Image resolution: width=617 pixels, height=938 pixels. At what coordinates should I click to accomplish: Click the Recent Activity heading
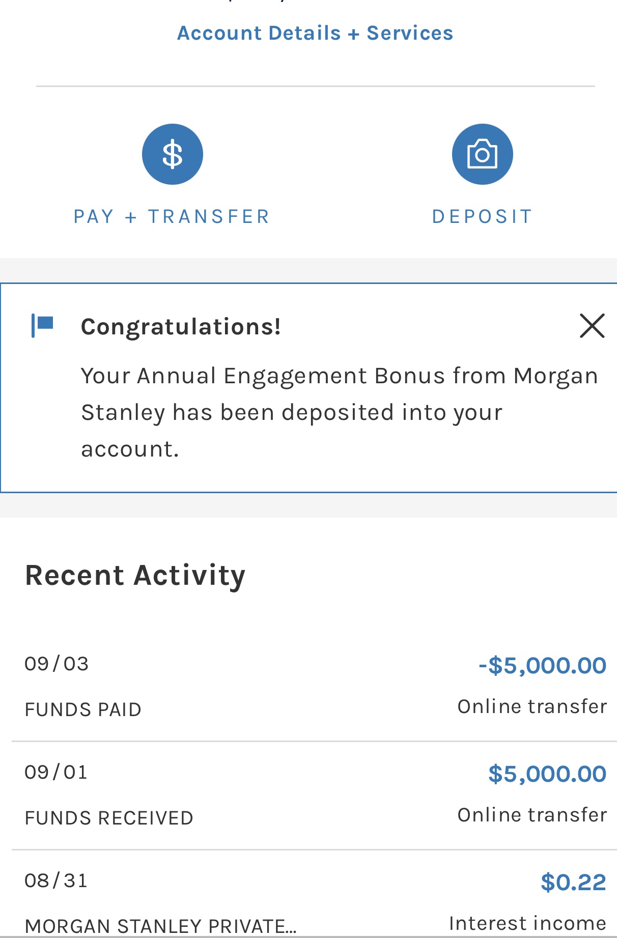(135, 576)
